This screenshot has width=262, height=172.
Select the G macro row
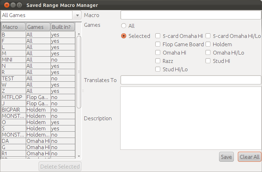tap(38, 147)
